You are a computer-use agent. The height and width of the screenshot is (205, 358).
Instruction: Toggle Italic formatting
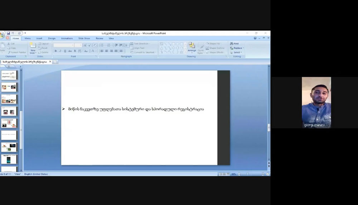pyautogui.click(x=60, y=51)
